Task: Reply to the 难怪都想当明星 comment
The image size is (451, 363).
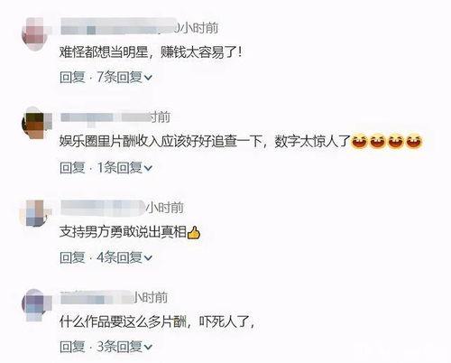Action: pyautogui.click(x=72, y=78)
